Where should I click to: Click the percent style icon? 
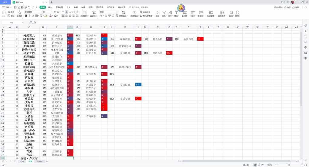pos(106,15)
